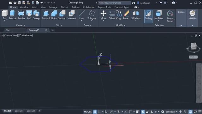Undo the last action
Viewport: 202px width, 114px height.
point(42,3)
